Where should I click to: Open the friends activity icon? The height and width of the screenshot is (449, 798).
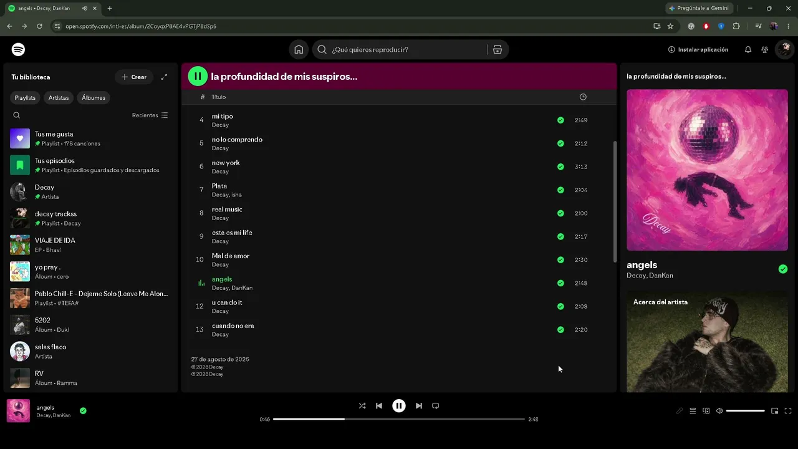(764, 50)
